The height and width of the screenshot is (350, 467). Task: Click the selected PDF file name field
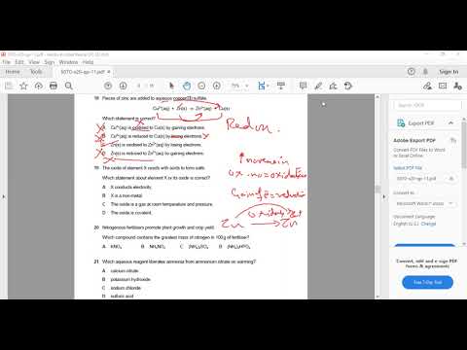click(425, 179)
